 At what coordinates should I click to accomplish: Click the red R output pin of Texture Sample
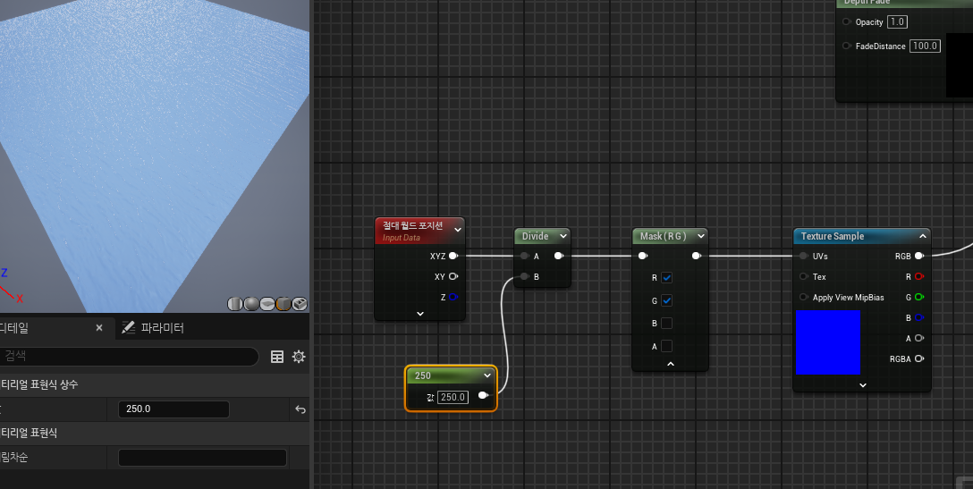pos(919,276)
